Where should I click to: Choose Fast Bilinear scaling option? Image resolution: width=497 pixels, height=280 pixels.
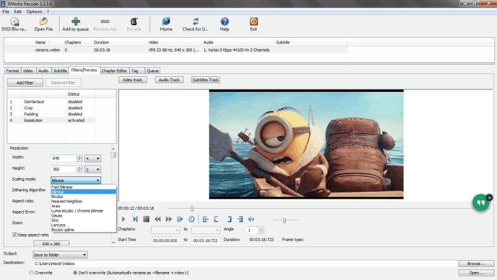tap(84, 187)
